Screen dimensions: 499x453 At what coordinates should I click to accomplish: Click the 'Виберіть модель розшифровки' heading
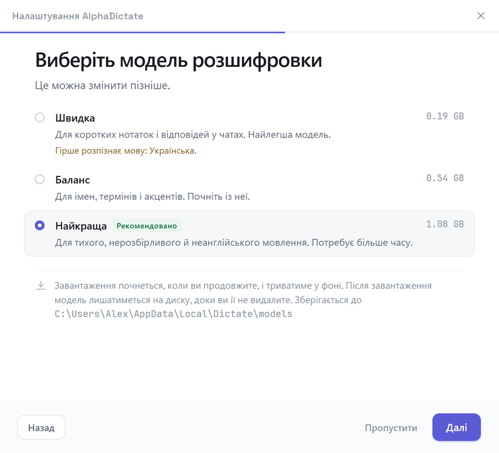point(179,60)
